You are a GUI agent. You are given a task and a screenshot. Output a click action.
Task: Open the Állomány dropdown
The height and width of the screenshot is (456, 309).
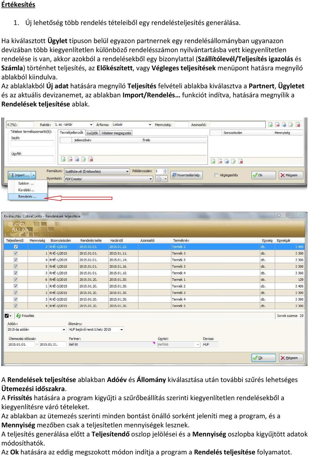pyautogui.click(x=122, y=330)
